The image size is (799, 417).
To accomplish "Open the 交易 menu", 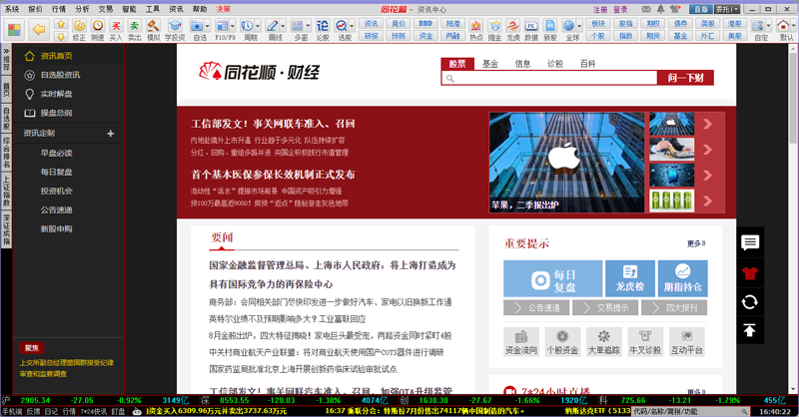I will [x=105, y=8].
